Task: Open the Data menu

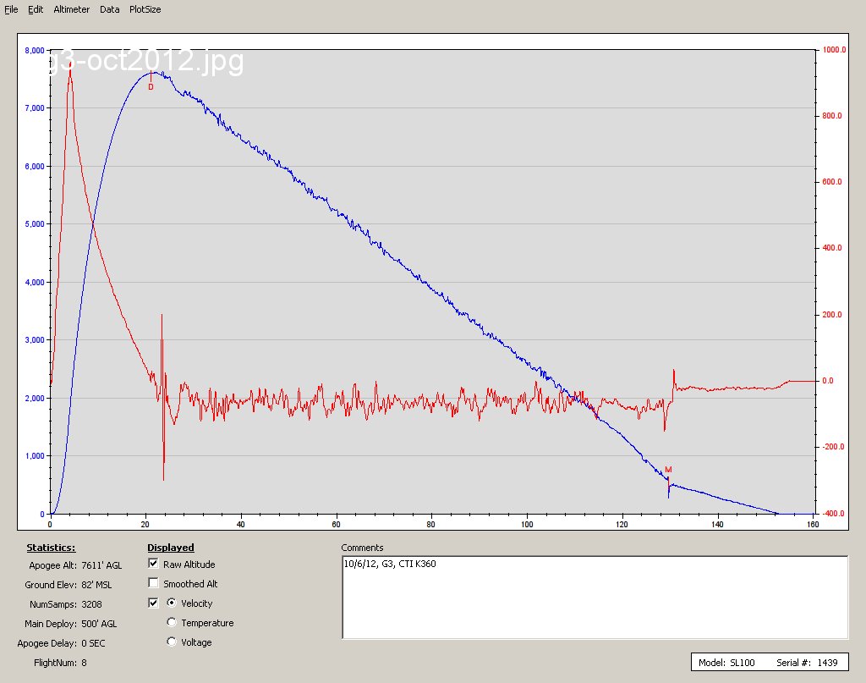Action: (109, 9)
